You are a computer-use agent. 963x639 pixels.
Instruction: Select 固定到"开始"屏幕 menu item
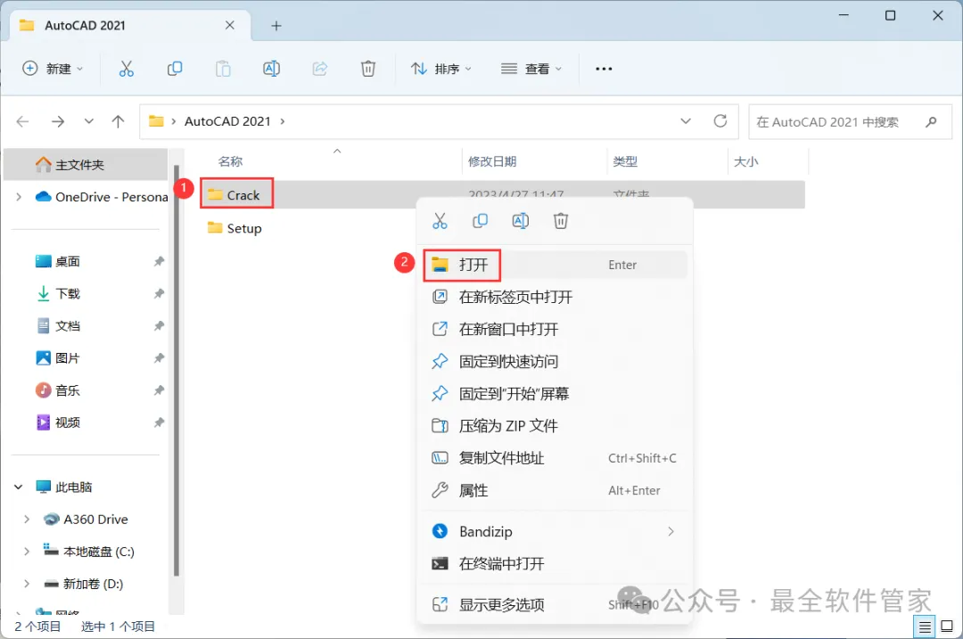coord(555,393)
